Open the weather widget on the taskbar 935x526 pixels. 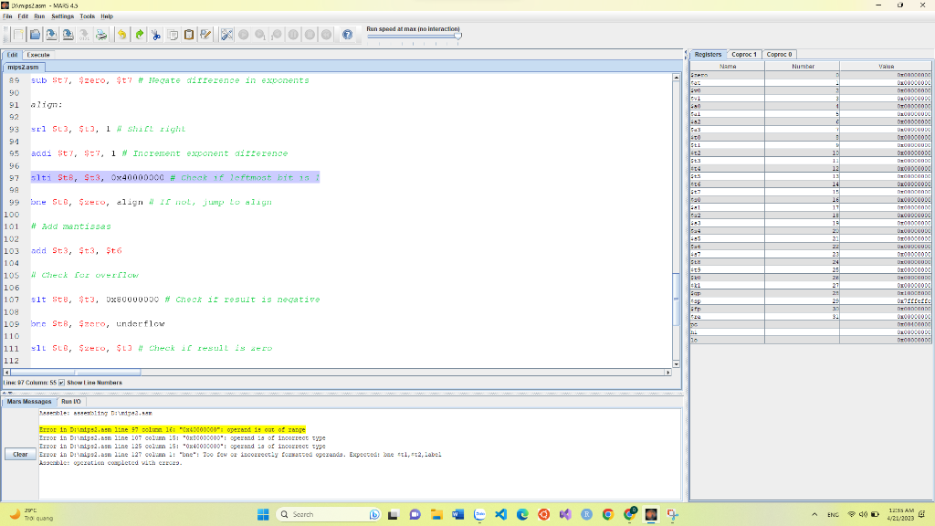[x=31, y=514]
